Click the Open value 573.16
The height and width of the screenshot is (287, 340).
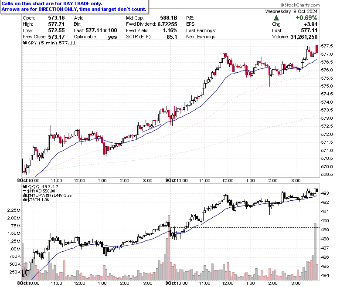[x=56, y=18]
